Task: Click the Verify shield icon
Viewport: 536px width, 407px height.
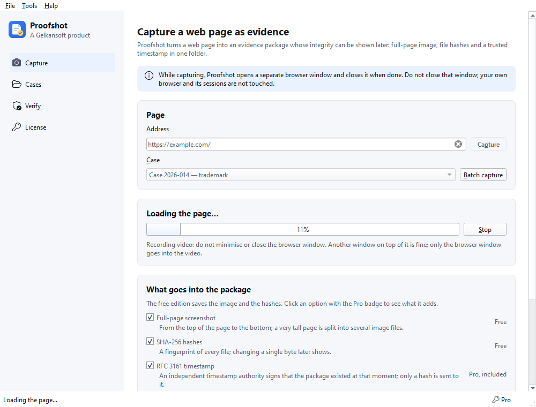Action: 17,106
